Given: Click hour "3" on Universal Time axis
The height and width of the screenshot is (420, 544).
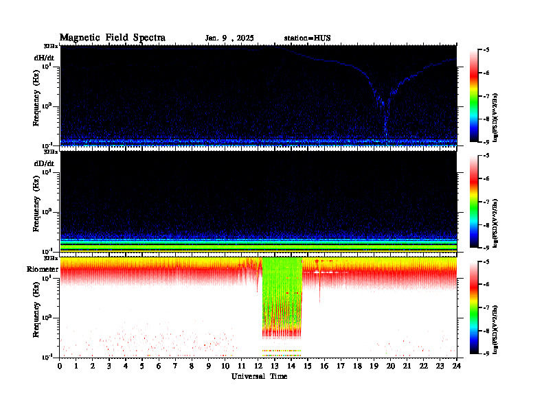Looking at the screenshot, I should tap(109, 366).
